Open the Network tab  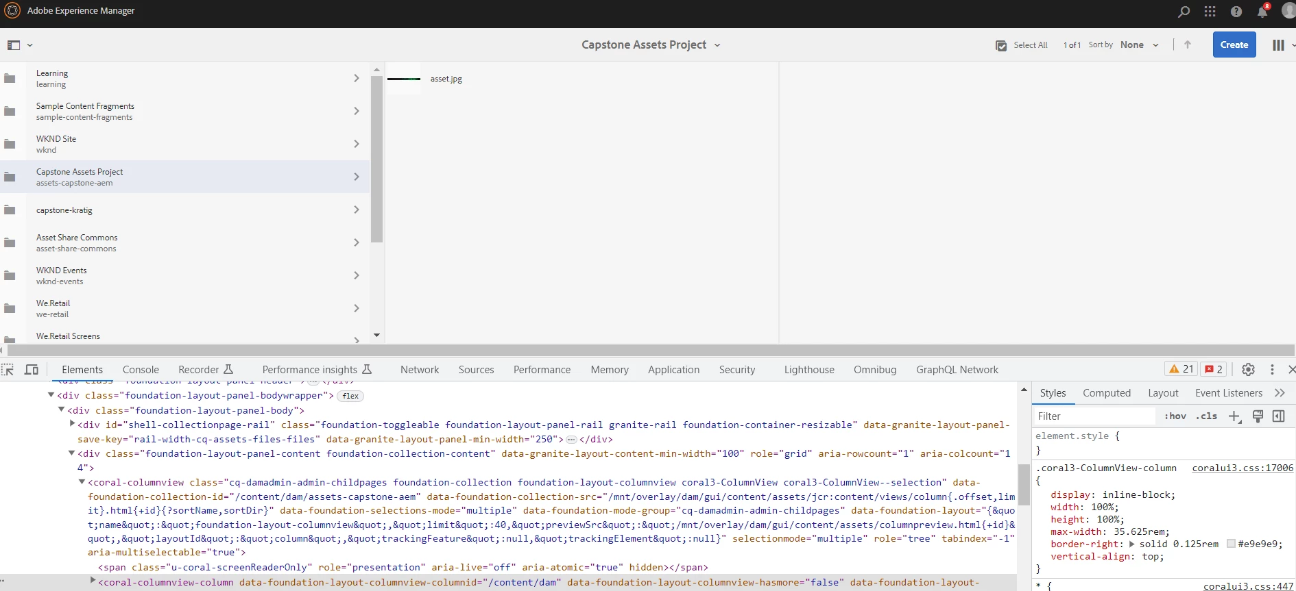420,370
